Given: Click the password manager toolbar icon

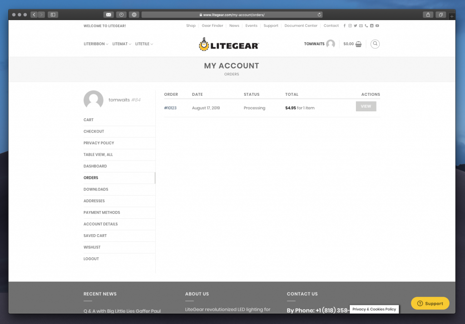Looking at the screenshot, I should click(134, 15).
